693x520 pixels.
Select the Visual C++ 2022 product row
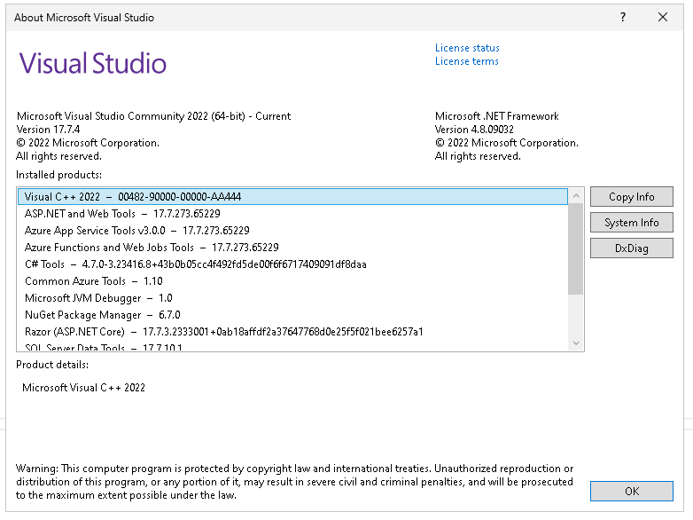point(292,197)
